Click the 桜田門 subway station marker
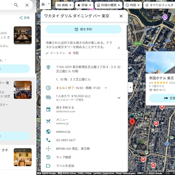The width and height of the screenshot is (175, 175). click(165, 17)
